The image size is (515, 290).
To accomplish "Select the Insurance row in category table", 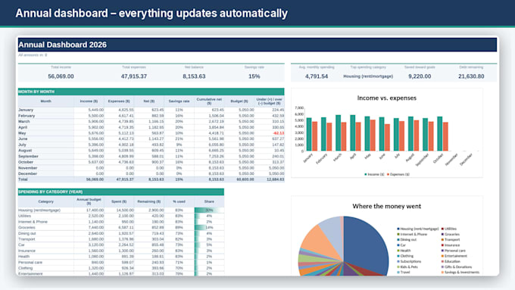I will click(121, 251).
